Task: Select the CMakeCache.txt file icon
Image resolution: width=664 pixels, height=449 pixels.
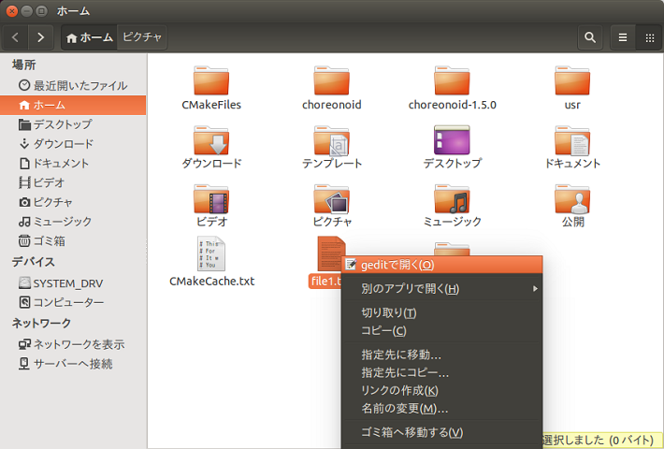Action: [211, 253]
